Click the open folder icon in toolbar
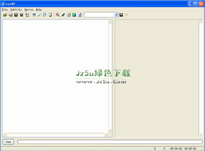This screenshot has height=151, width=205. click(5, 15)
